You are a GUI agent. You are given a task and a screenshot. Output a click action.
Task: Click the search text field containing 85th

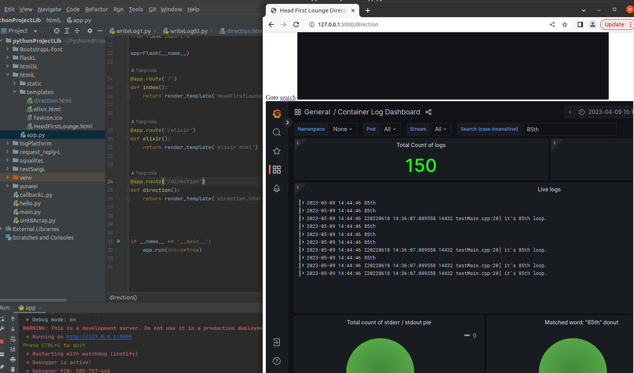coord(570,129)
